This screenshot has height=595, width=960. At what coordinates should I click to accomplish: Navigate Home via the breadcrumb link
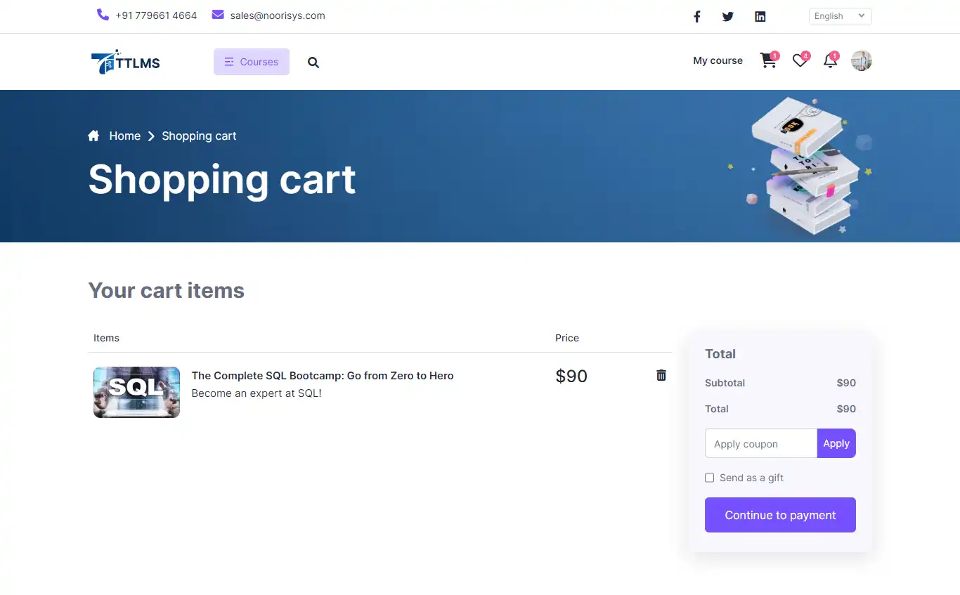tap(124, 136)
